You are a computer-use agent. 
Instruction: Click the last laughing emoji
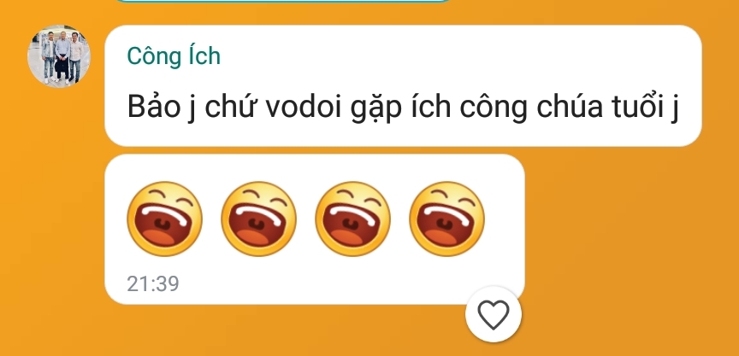point(446,219)
